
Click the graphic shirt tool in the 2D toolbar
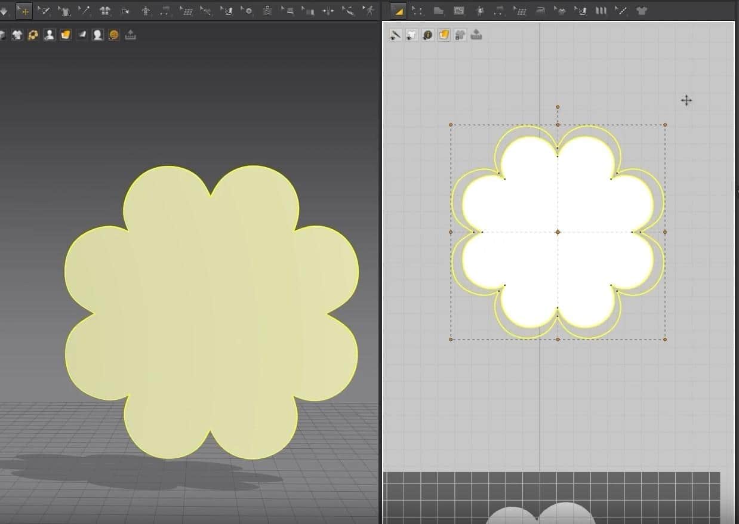point(561,11)
